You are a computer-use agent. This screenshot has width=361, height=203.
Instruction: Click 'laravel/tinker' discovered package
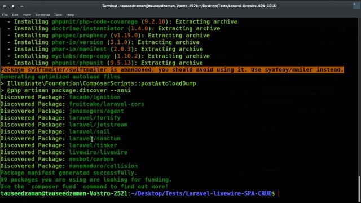click(93, 145)
